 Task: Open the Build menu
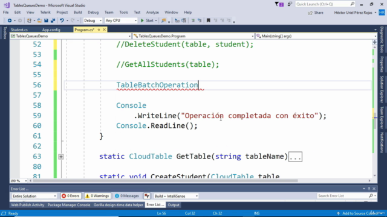78,12
